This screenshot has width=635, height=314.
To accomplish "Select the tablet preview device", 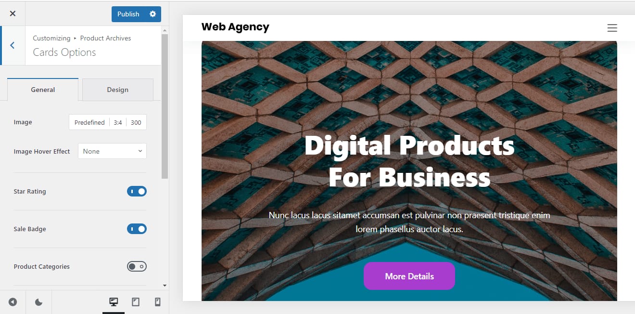I will pyautogui.click(x=136, y=302).
